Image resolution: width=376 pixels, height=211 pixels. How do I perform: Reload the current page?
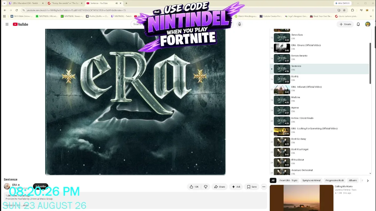tap(16, 10)
